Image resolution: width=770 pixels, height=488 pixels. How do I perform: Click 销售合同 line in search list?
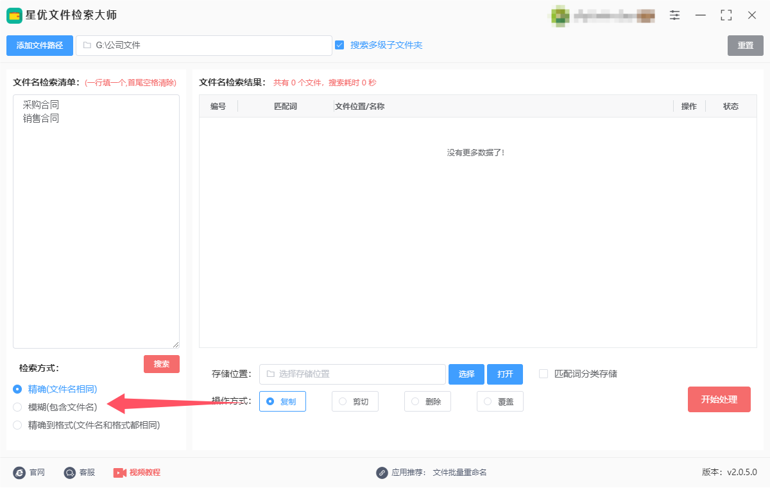(41, 119)
